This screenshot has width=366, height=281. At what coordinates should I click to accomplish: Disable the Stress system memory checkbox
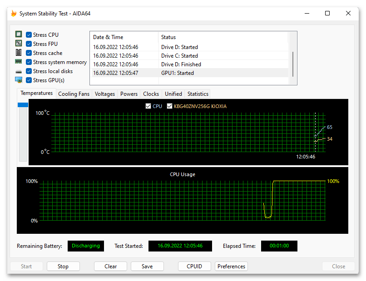[x=29, y=62]
